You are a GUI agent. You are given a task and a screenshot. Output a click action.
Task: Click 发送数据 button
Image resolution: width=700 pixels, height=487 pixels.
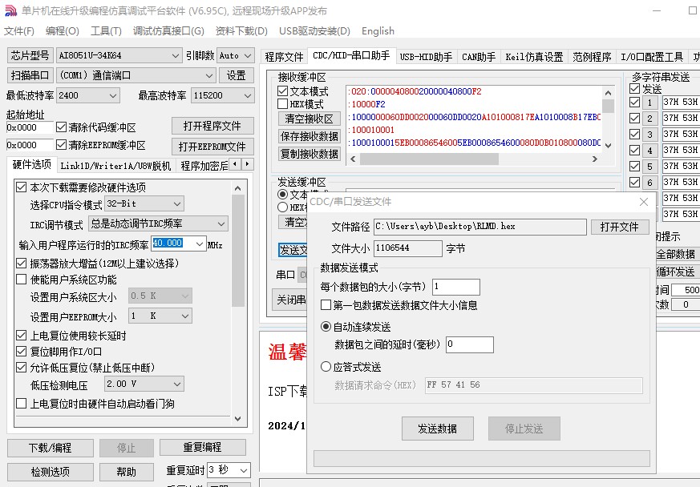coord(438,429)
